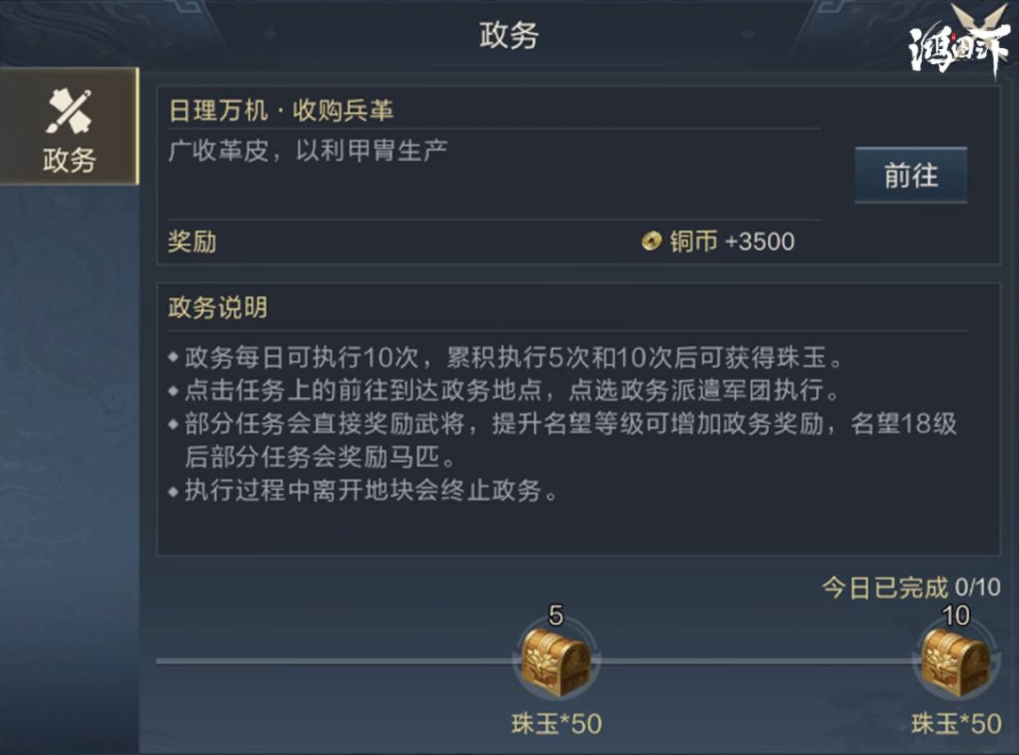Expand the 政务说明 description section
1019x755 pixels.
[x=220, y=306]
